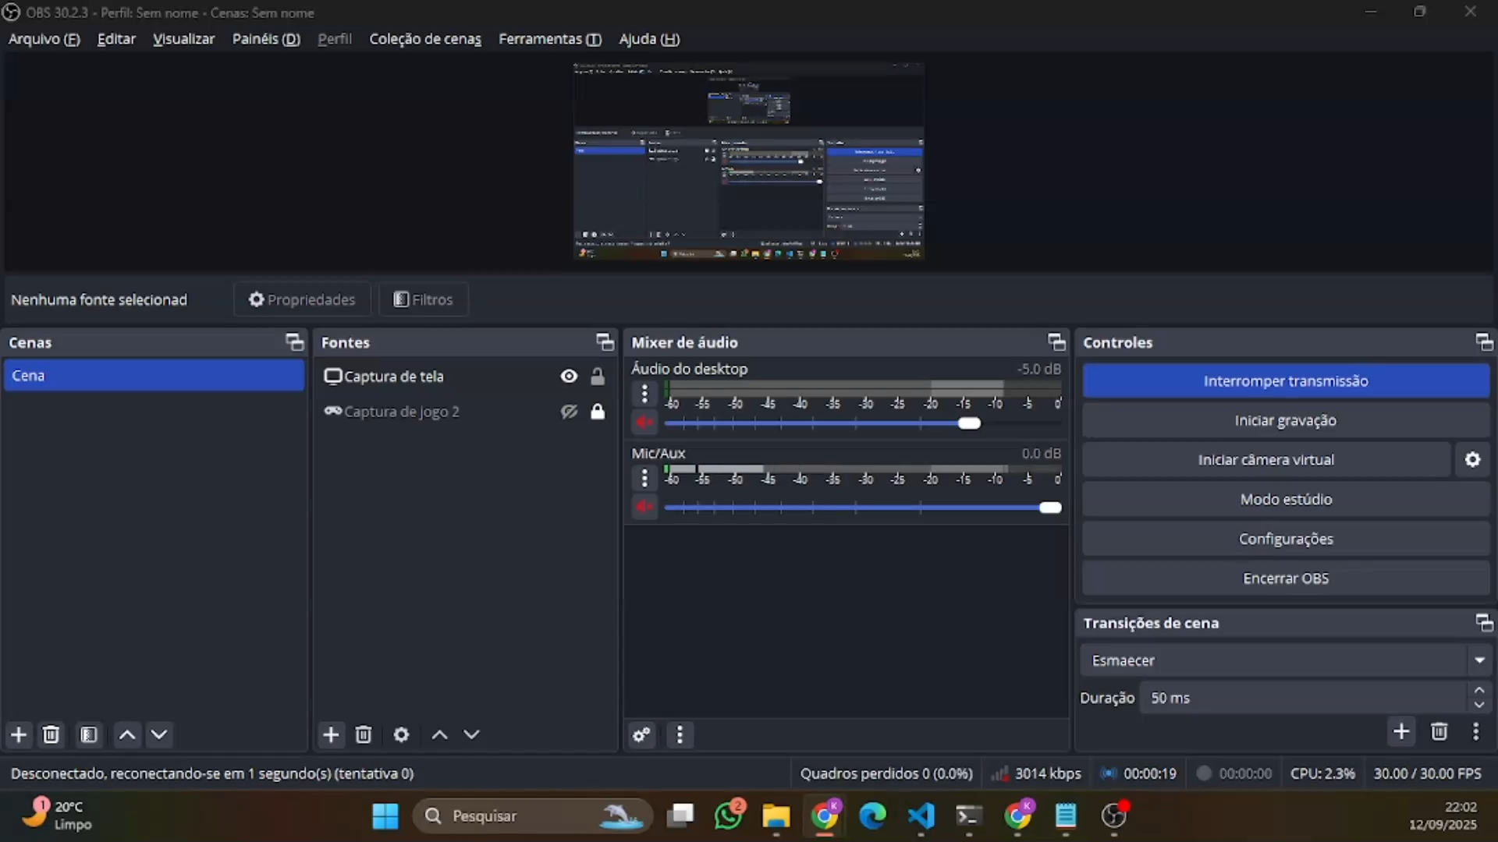
Task: Undock the Controles panel
Action: (1484, 341)
